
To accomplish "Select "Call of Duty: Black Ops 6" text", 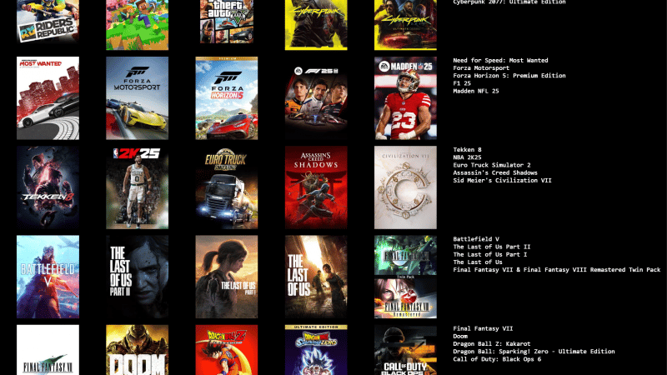I will [497, 359].
